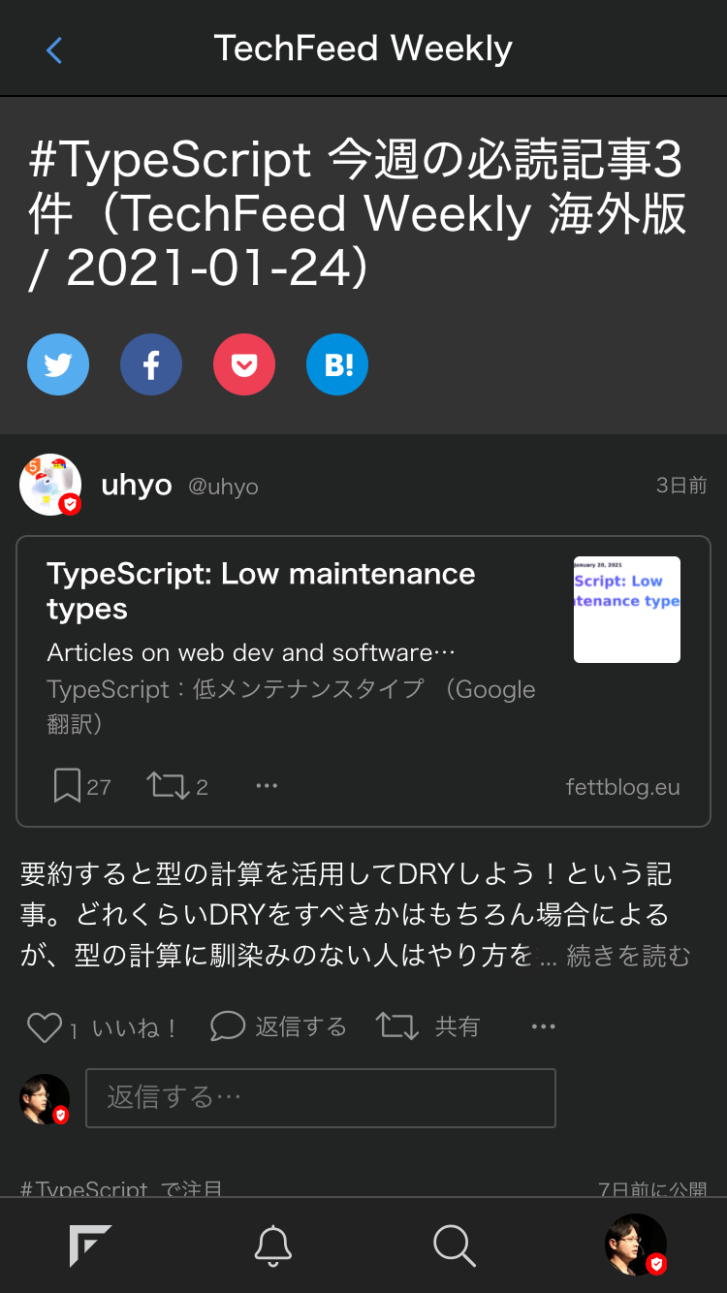Click the article description 'Articles on web dev and software…'
727x1293 pixels.
[251, 652]
